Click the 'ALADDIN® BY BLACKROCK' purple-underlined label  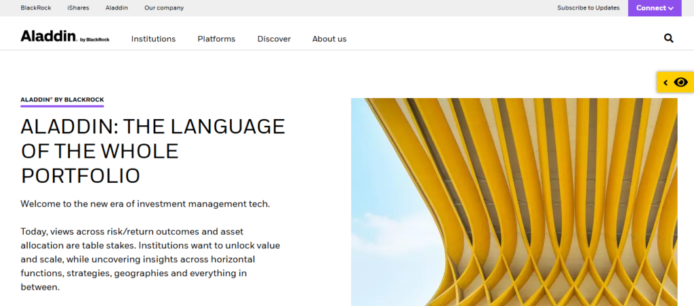tap(62, 100)
